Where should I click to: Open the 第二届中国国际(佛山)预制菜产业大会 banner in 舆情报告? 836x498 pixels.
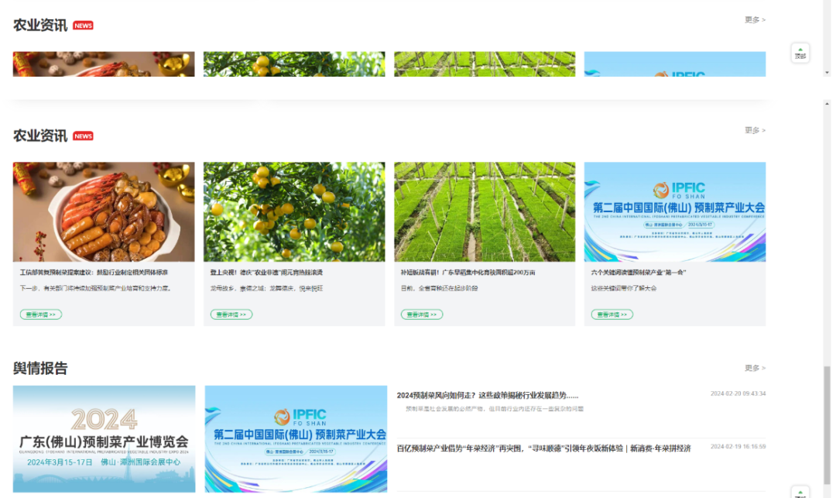tap(296, 439)
